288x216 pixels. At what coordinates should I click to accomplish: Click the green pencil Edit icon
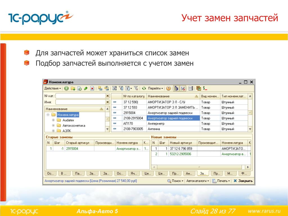[x=86, y=89]
